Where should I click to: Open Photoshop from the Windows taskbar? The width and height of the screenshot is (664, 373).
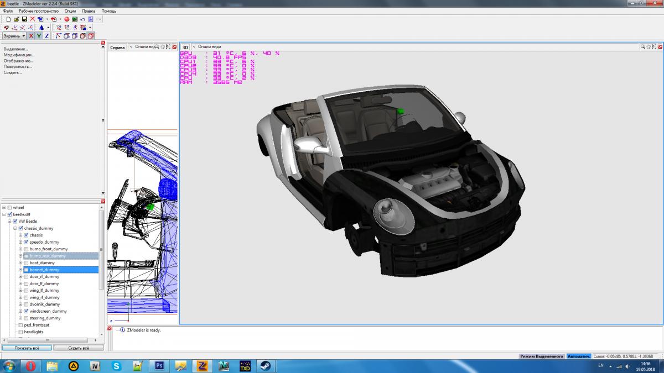point(159,366)
